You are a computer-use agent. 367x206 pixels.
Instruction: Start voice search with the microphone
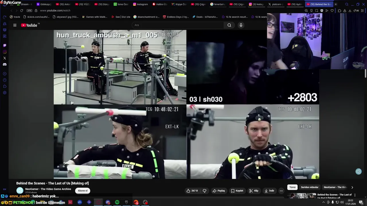[x=241, y=25]
